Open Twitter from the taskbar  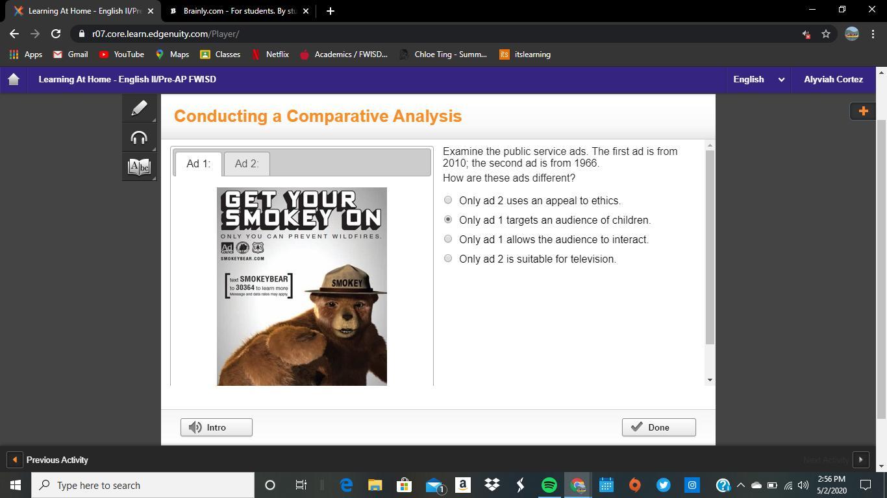[663, 485]
